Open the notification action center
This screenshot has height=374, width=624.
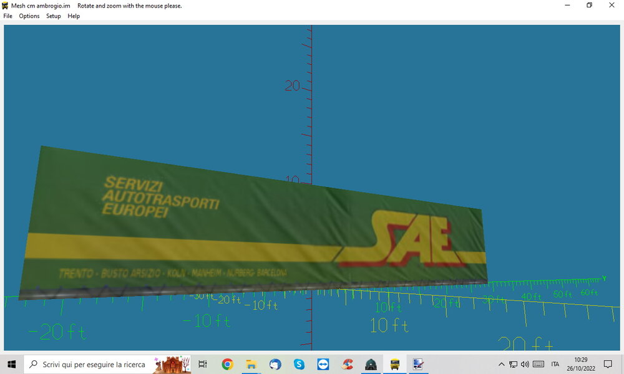tap(608, 364)
